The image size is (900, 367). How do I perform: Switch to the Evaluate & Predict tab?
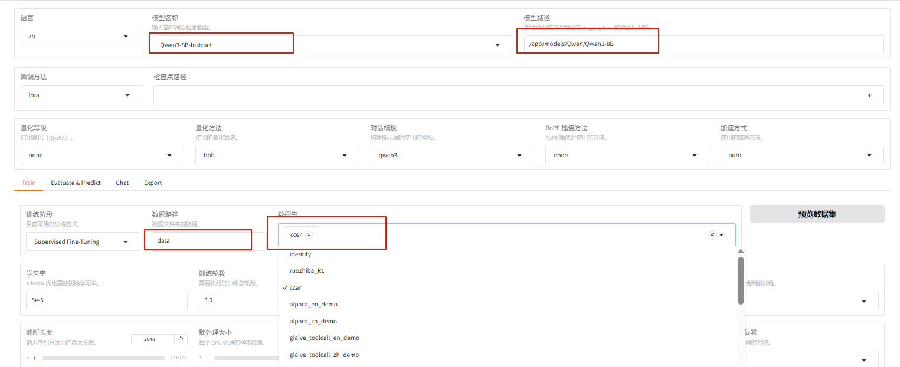tap(76, 183)
